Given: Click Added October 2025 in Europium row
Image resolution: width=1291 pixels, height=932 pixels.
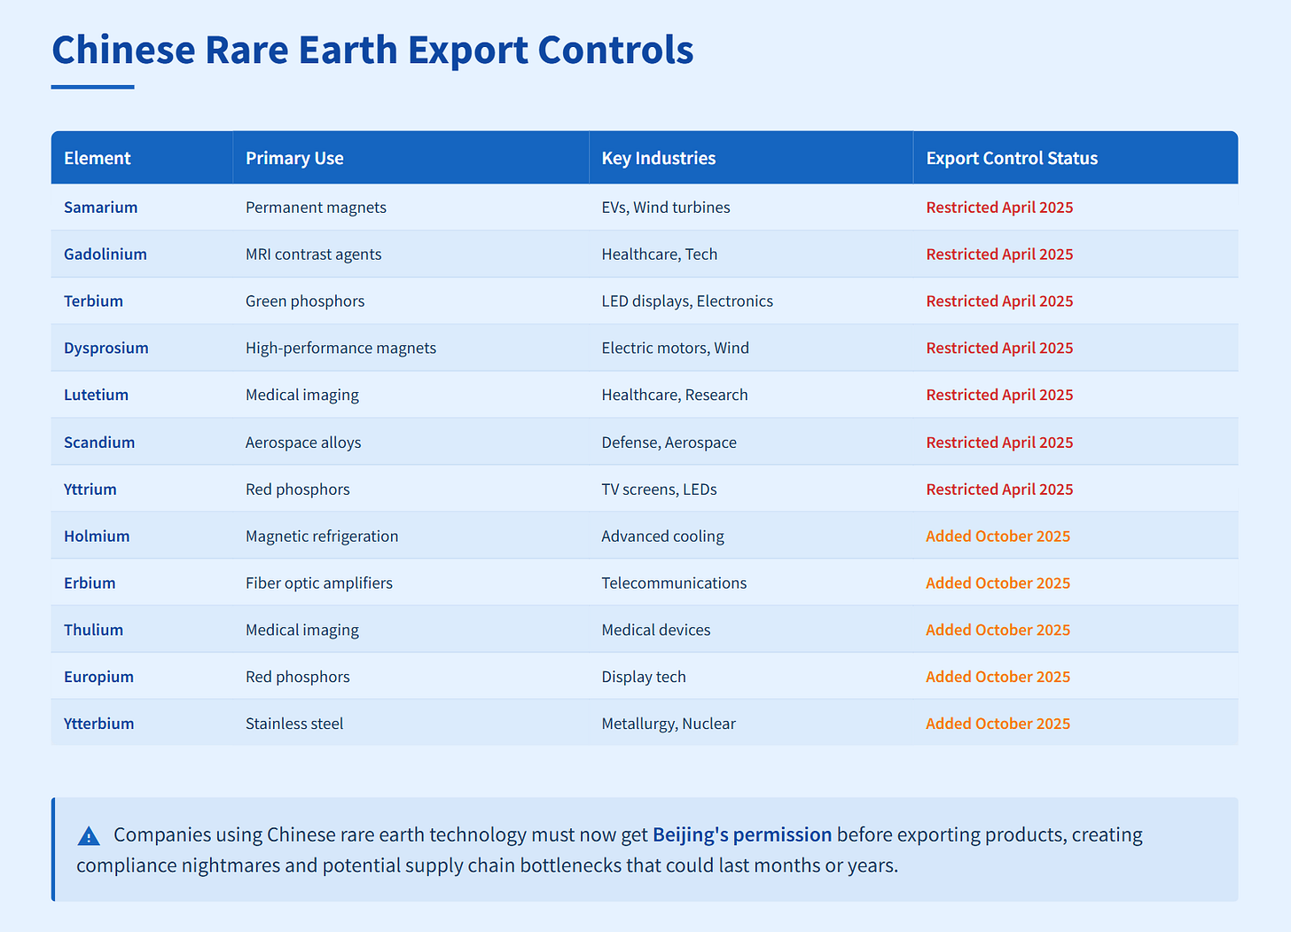Looking at the screenshot, I should click(998, 677).
